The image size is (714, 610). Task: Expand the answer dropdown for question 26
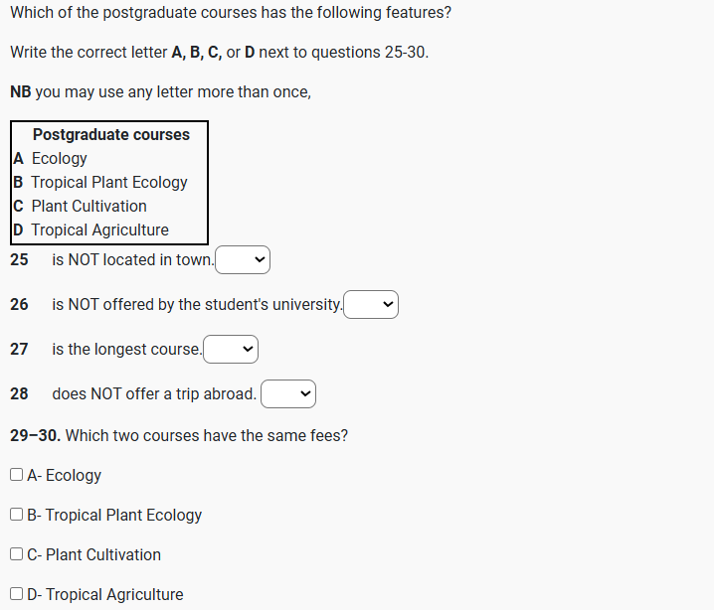tap(371, 305)
